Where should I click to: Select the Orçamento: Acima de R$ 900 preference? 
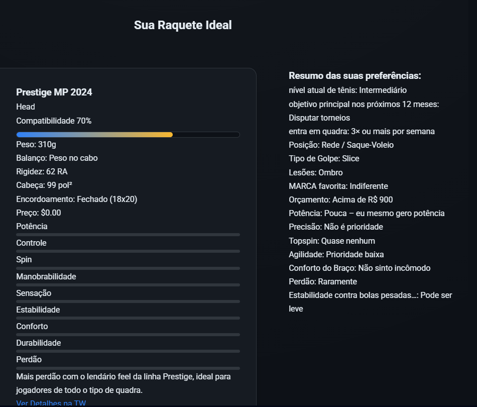(x=341, y=199)
